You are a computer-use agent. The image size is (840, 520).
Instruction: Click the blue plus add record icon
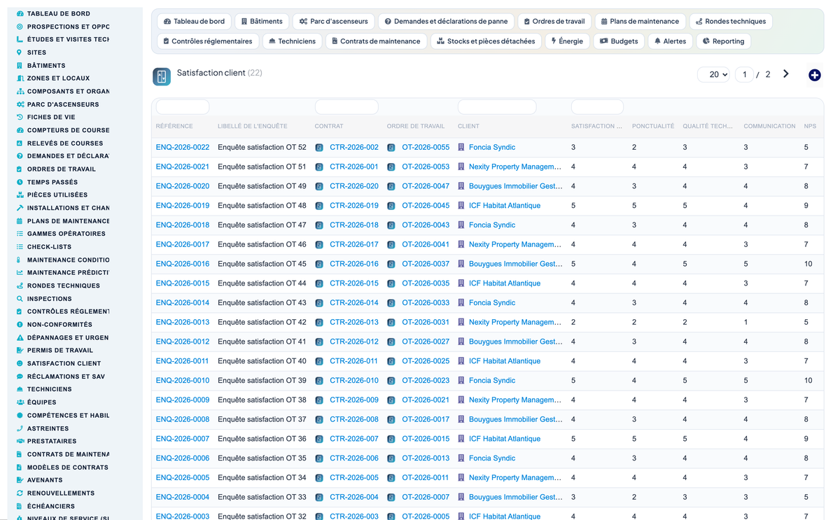pyautogui.click(x=814, y=75)
